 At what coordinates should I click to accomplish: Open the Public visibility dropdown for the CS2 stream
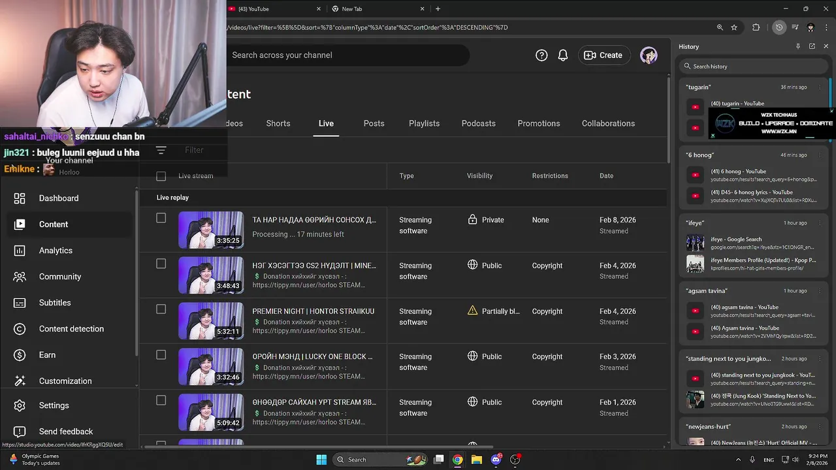point(485,266)
